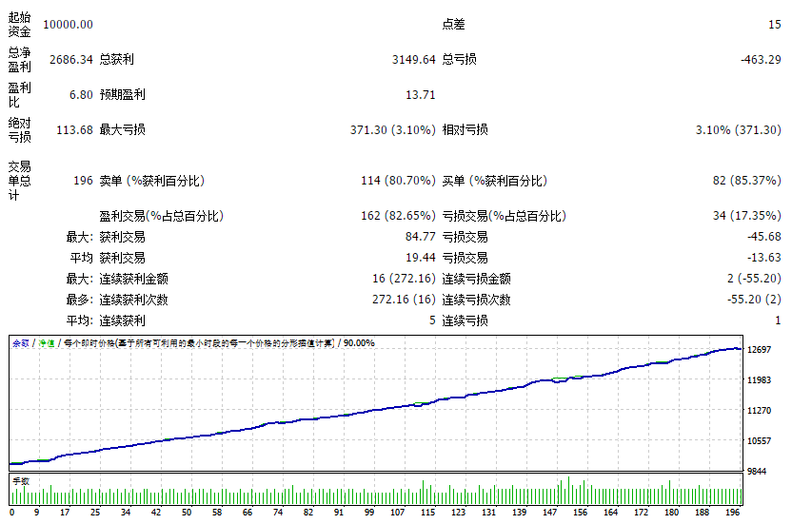Click the 总亏损 label
The width and height of the screenshot is (792, 524).
pyautogui.click(x=459, y=60)
